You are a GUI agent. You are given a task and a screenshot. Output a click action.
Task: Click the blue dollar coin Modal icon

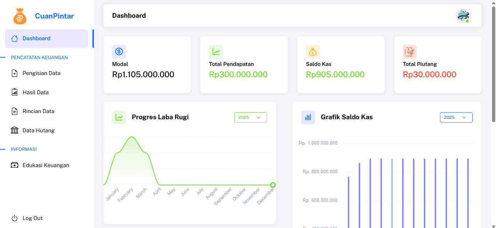pyautogui.click(x=119, y=52)
